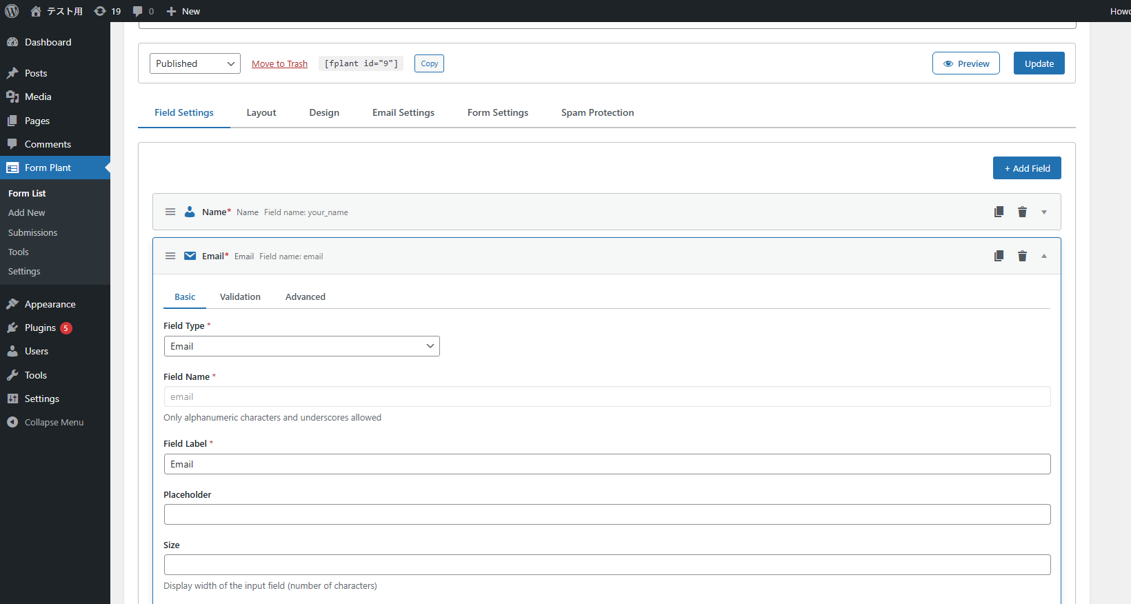Click the Placeholder input
1131x604 pixels.
click(607, 514)
